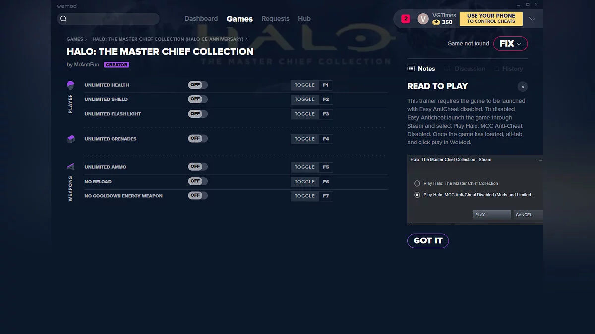Click the Steam launch dialog screenshot
Screen dimensions: 595x334
(475, 189)
